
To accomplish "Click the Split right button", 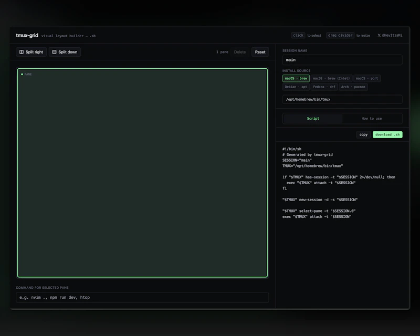I will [x=31, y=52].
